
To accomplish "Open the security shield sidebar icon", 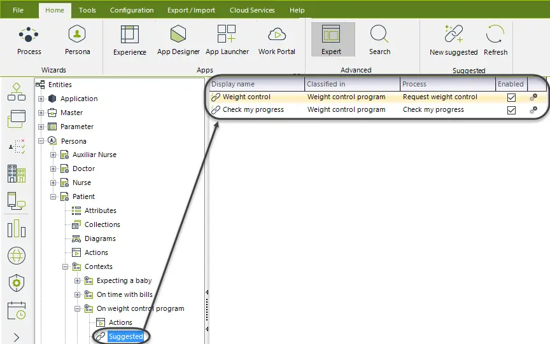I will click(x=17, y=283).
